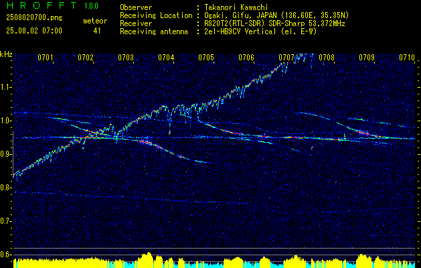The height and width of the screenshot is (268, 421).
Task: Click the date 25.08.02 07:00
Action: pos(34,31)
